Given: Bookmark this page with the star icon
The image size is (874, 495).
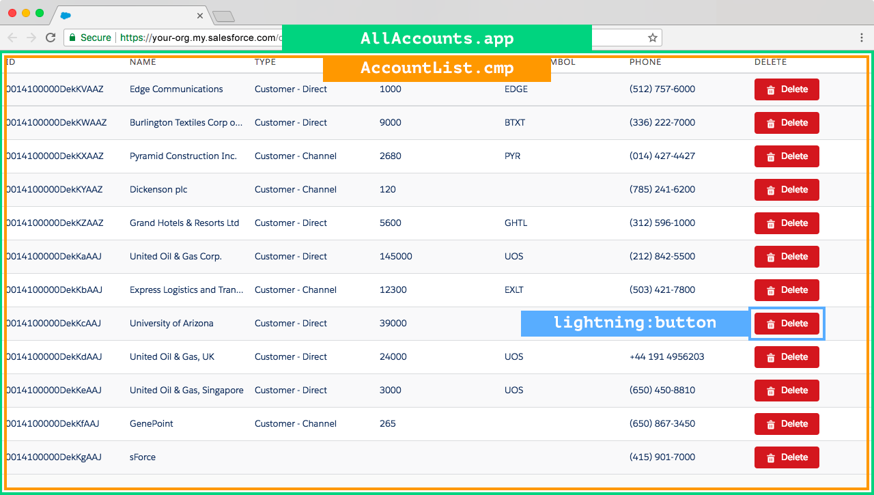Looking at the screenshot, I should pyautogui.click(x=652, y=38).
